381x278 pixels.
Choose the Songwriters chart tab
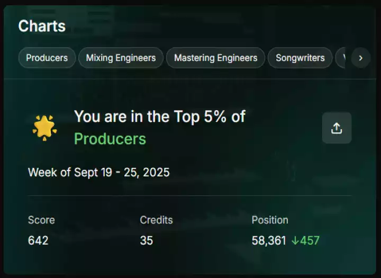(x=300, y=58)
